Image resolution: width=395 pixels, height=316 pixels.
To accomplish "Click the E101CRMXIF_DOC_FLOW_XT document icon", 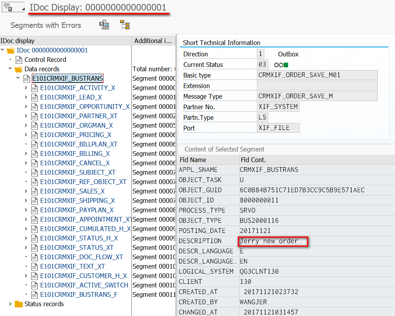I will (x=34, y=257).
